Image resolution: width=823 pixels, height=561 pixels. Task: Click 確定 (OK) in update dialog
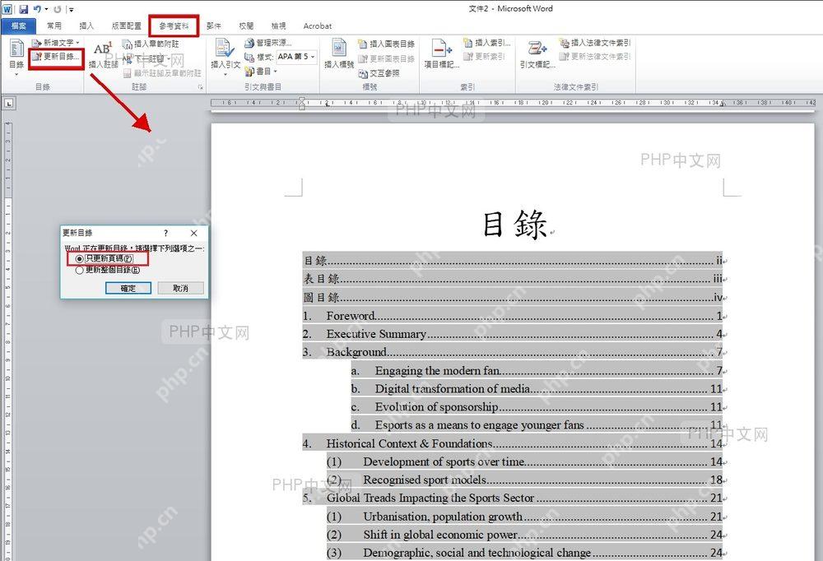[128, 288]
